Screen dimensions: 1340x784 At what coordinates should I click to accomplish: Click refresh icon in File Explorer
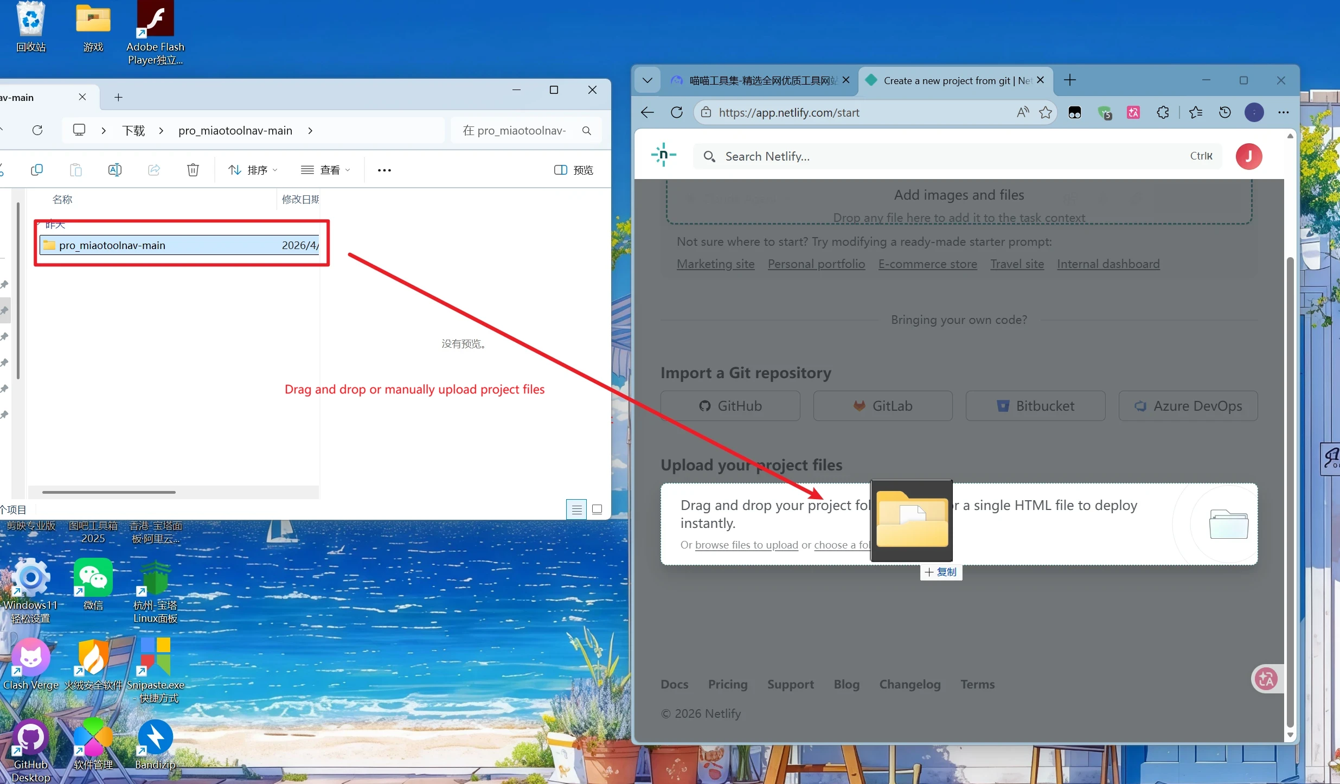pos(37,130)
